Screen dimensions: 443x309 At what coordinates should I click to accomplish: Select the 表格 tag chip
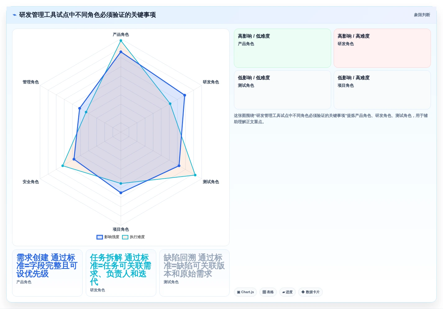pos(268,292)
